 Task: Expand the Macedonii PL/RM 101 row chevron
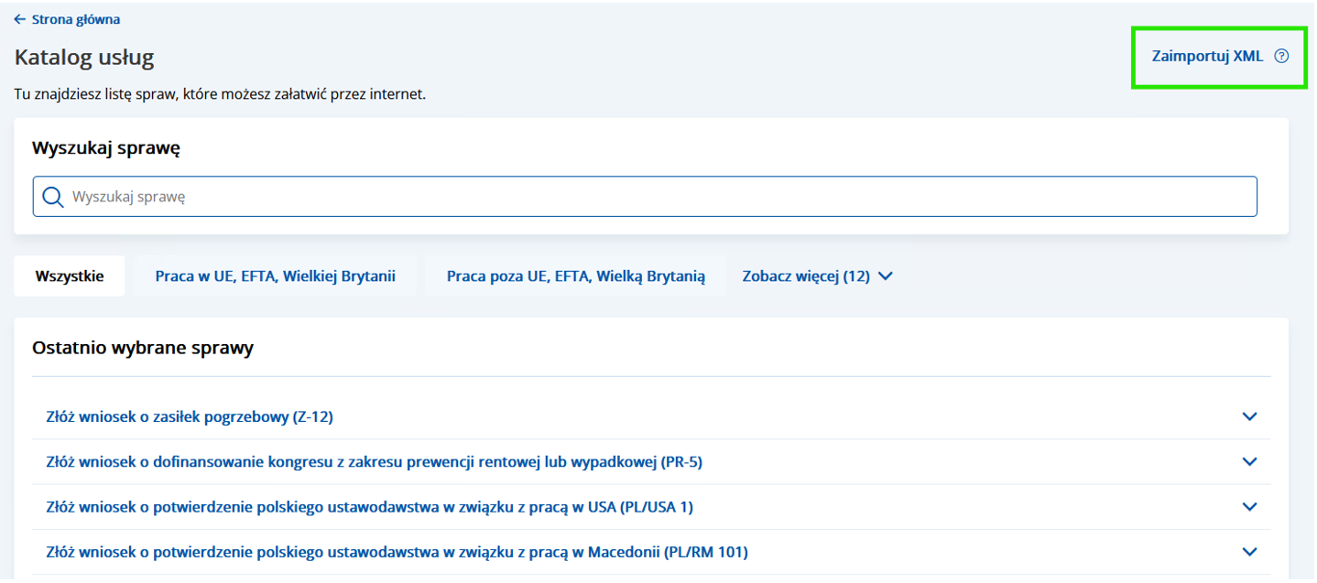[x=1249, y=551]
